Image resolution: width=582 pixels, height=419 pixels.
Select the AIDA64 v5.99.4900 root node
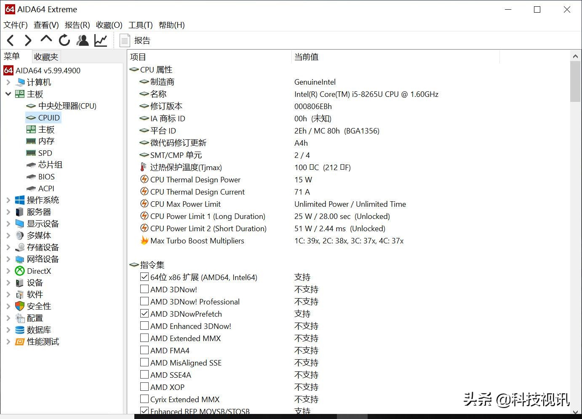click(42, 70)
